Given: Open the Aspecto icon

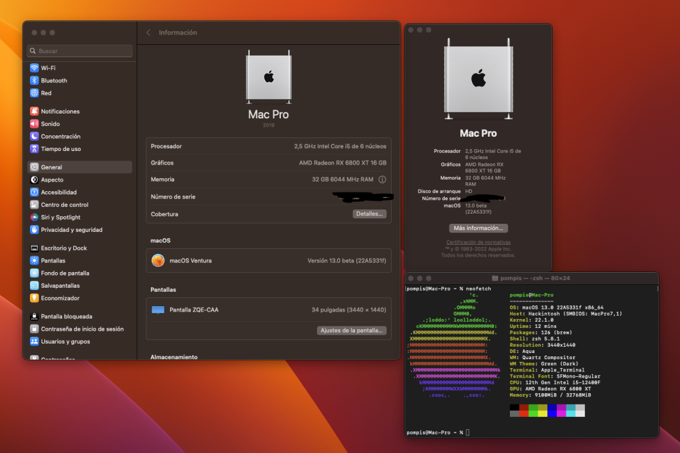Looking at the screenshot, I should 34,180.
